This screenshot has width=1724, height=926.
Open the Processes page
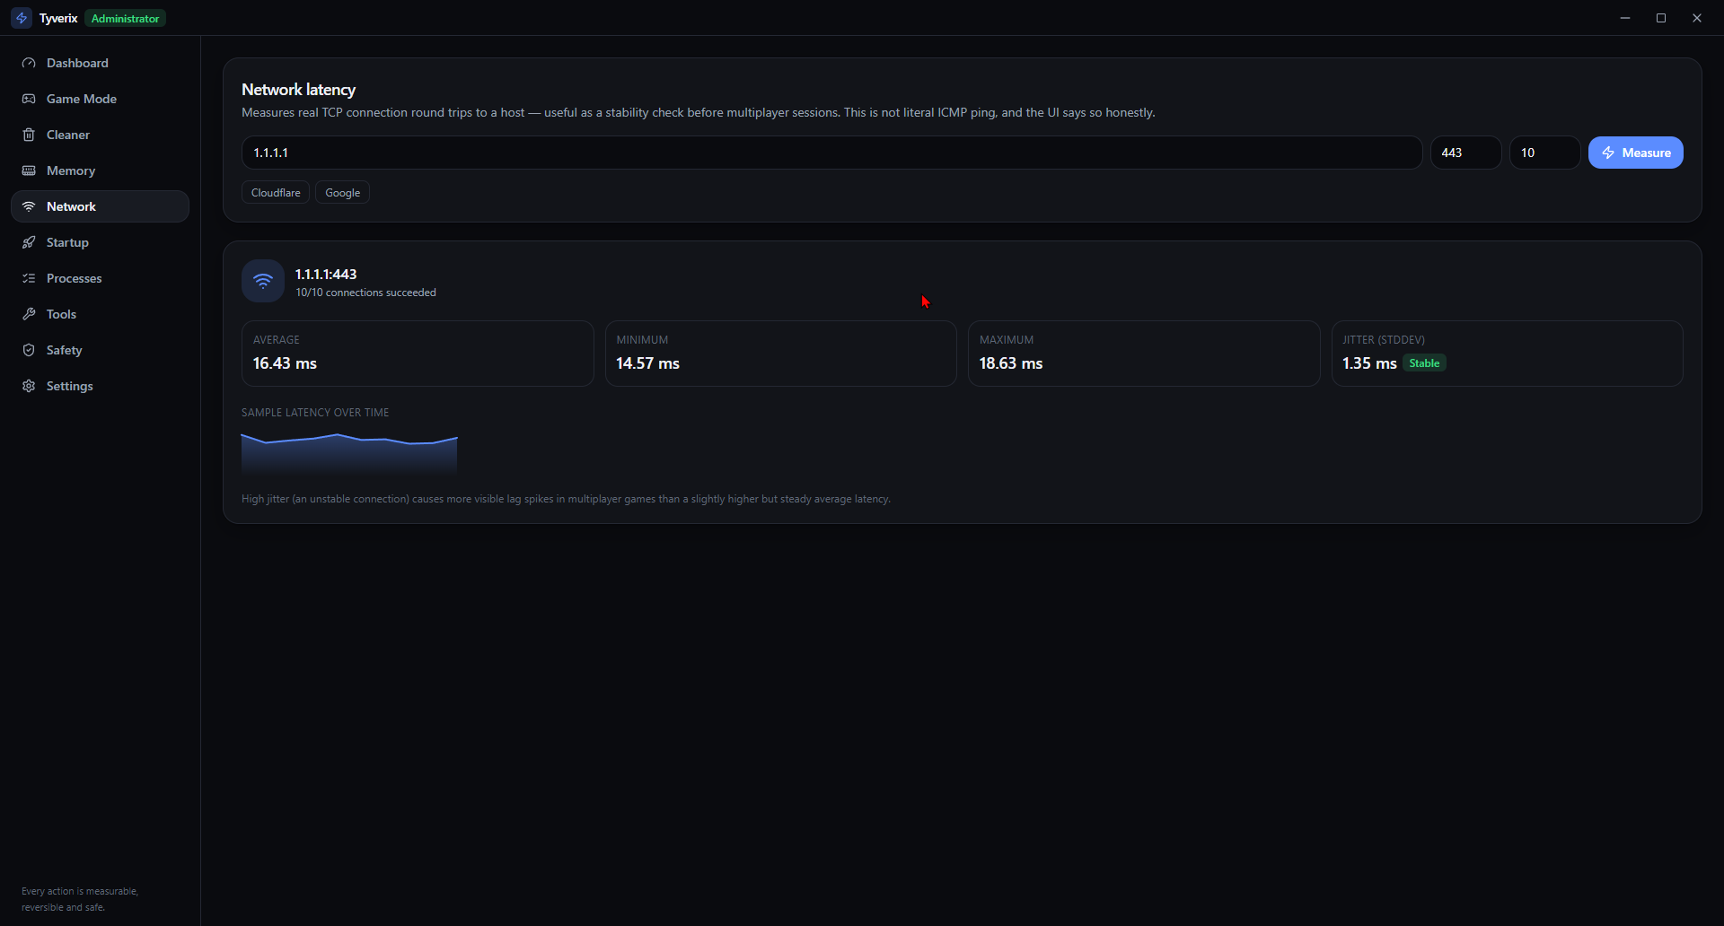tap(100, 278)
